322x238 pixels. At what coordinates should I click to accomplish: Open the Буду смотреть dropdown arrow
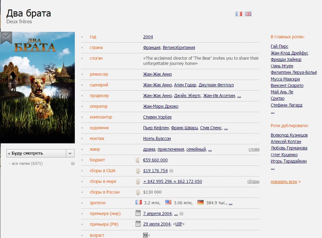70,153
